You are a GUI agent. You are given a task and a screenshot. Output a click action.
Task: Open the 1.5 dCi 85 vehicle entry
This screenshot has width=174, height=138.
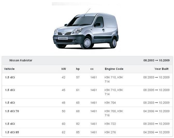tap(12, 132)
